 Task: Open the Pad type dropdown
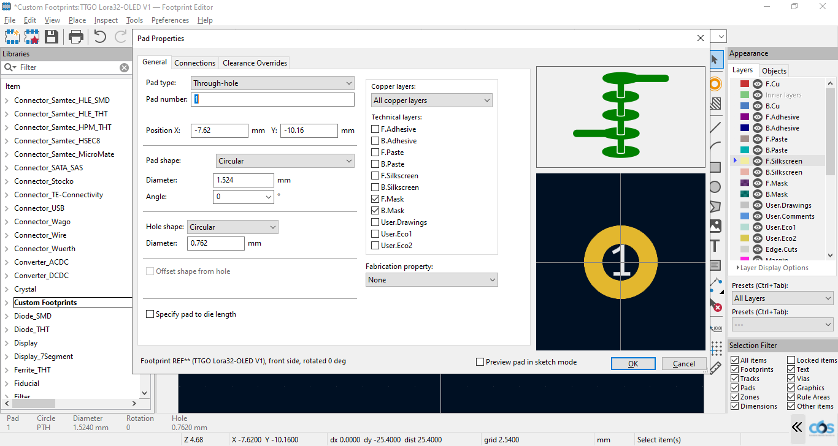coord(272,83)
